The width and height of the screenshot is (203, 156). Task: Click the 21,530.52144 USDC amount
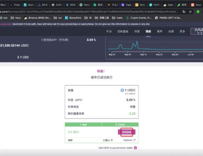click(x=14, y=46)
